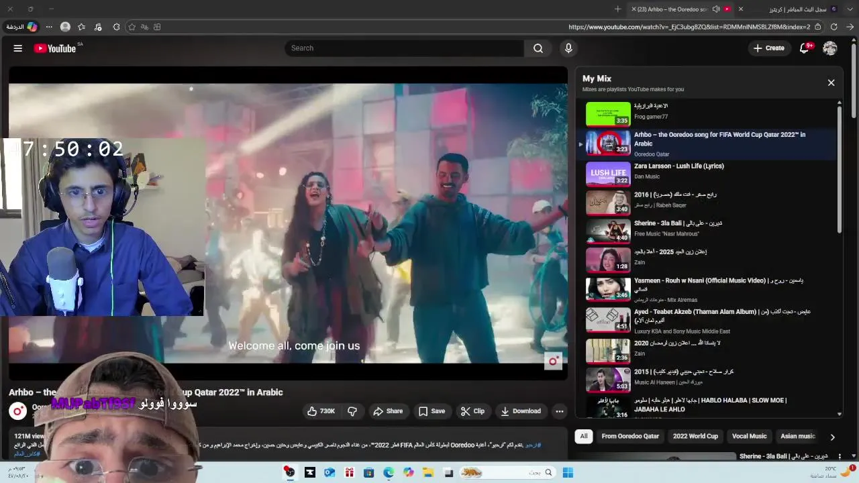The height and width of the screenshot is (483, 859).
Task: Open the weather widget in the taskbar
Action: click(x=832, y=472)
